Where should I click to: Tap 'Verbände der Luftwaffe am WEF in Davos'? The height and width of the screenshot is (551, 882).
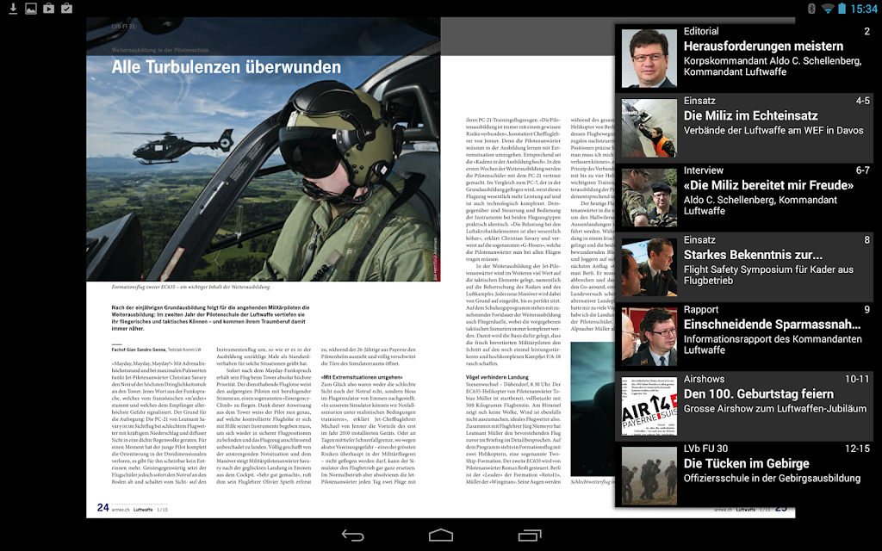tap(773, 131)
